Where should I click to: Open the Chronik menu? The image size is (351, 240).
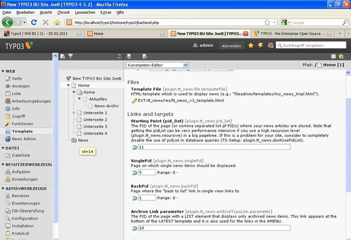tap(64, 12)
